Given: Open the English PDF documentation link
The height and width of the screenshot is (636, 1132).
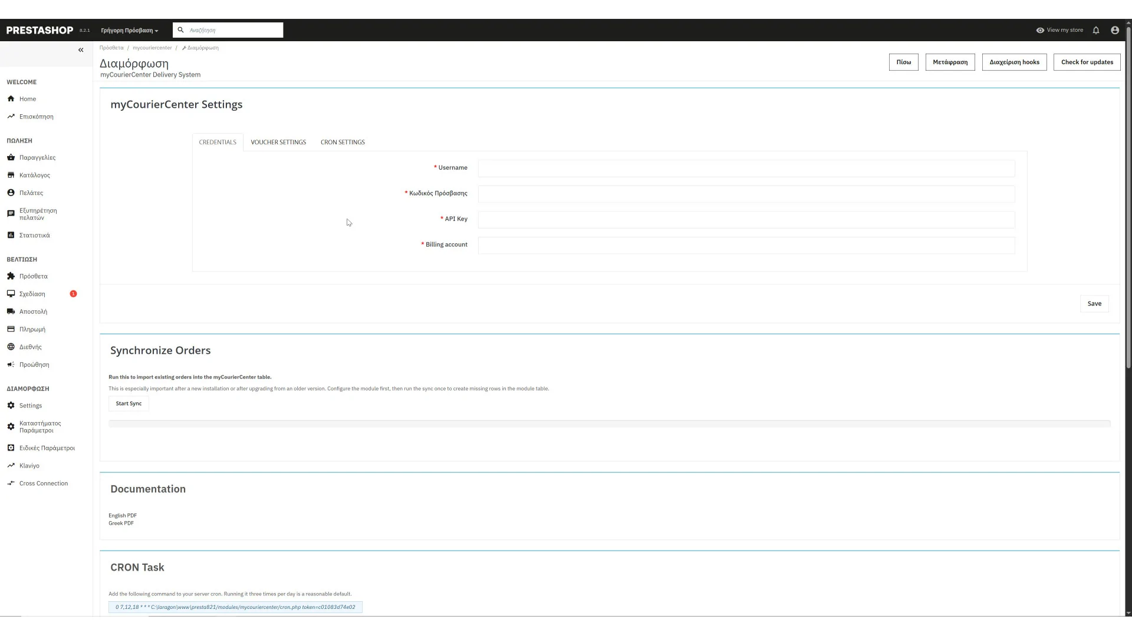Looking at the screenshot, I should (123, 516).
